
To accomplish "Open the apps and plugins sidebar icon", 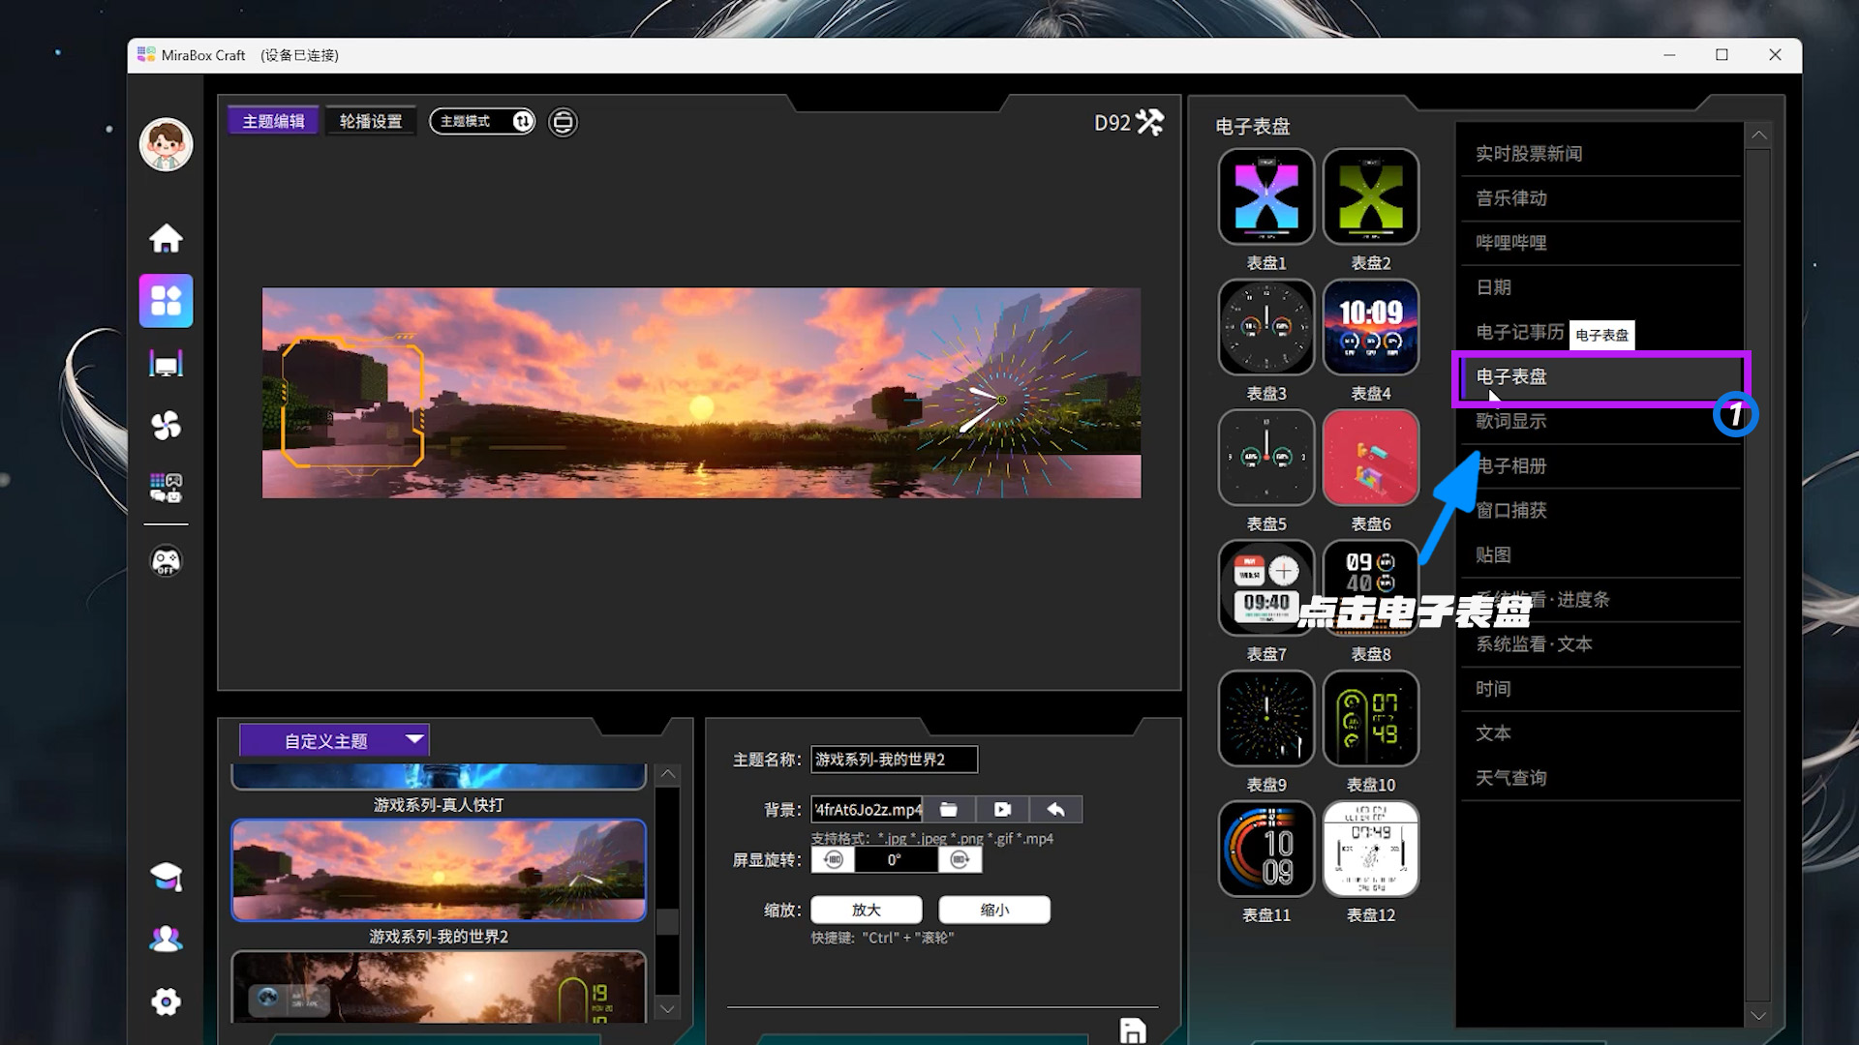I will [x=166, y=488].
